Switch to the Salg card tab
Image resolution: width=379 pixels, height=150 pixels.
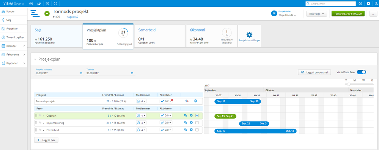57,36
